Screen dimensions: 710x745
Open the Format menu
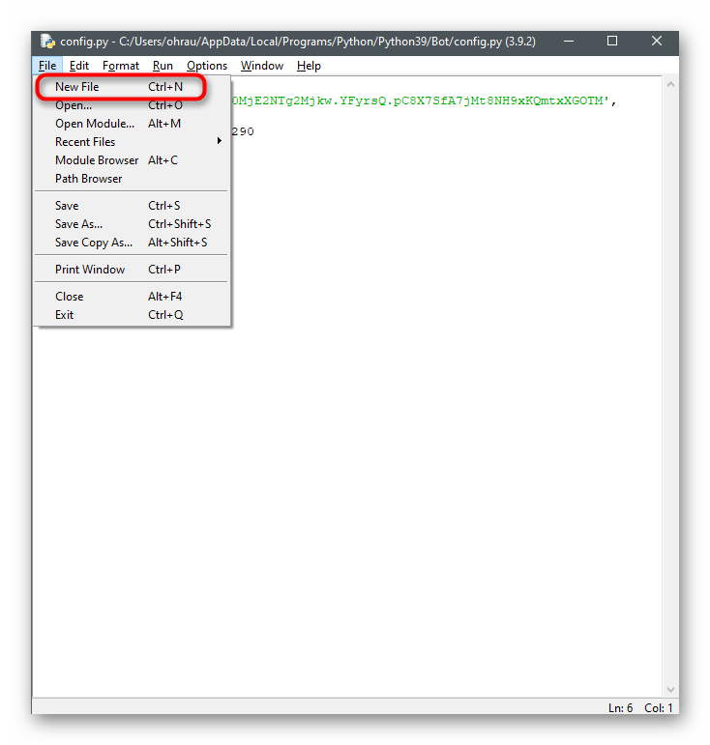[x=121, y=66]
